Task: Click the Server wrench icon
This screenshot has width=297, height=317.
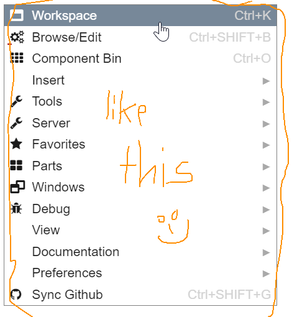Action: pyautogui.click(x=16, y=123)
